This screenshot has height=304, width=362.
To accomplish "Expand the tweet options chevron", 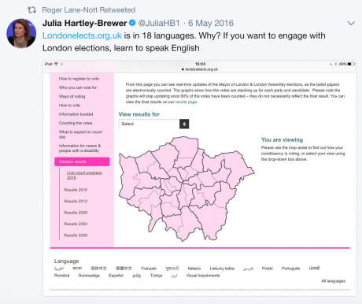I will click(x=351, y=24).
